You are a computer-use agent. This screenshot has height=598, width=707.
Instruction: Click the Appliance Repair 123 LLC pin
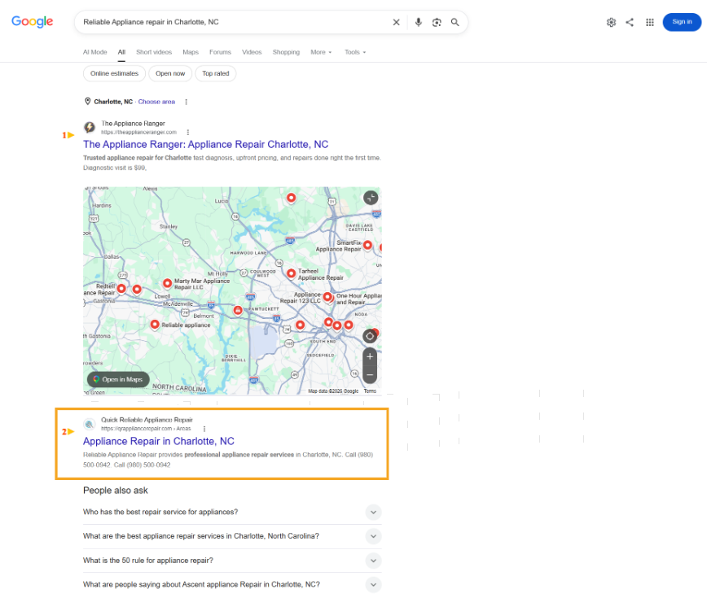(327, 297)
